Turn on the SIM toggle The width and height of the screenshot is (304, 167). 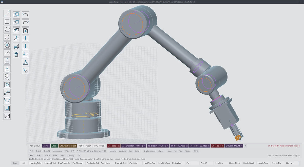[31, 155]
